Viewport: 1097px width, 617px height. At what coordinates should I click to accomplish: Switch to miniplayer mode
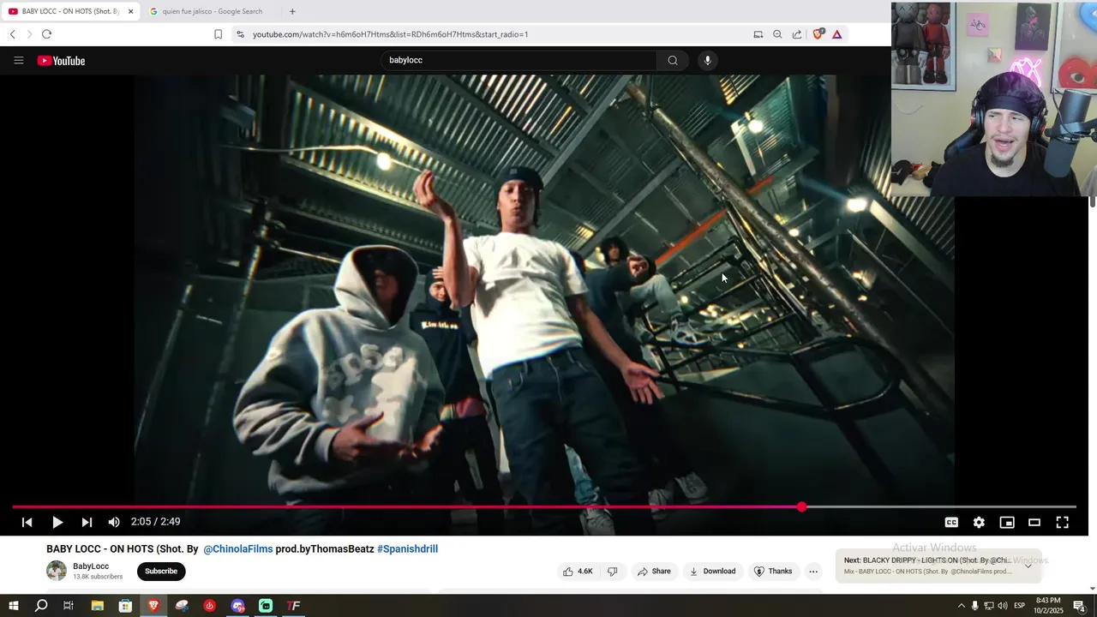(x=1007, y=522)
